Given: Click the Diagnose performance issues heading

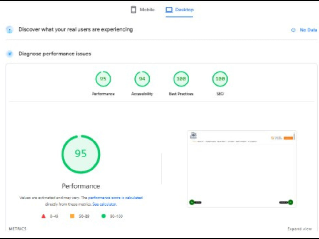Looking at the screenshot, I should (x=55, y=54).
